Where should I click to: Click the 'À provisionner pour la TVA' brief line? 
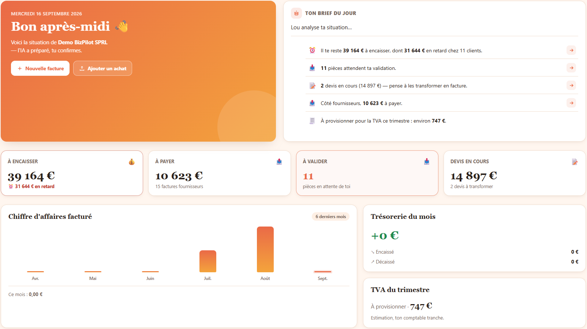click(x=442, y=121)
